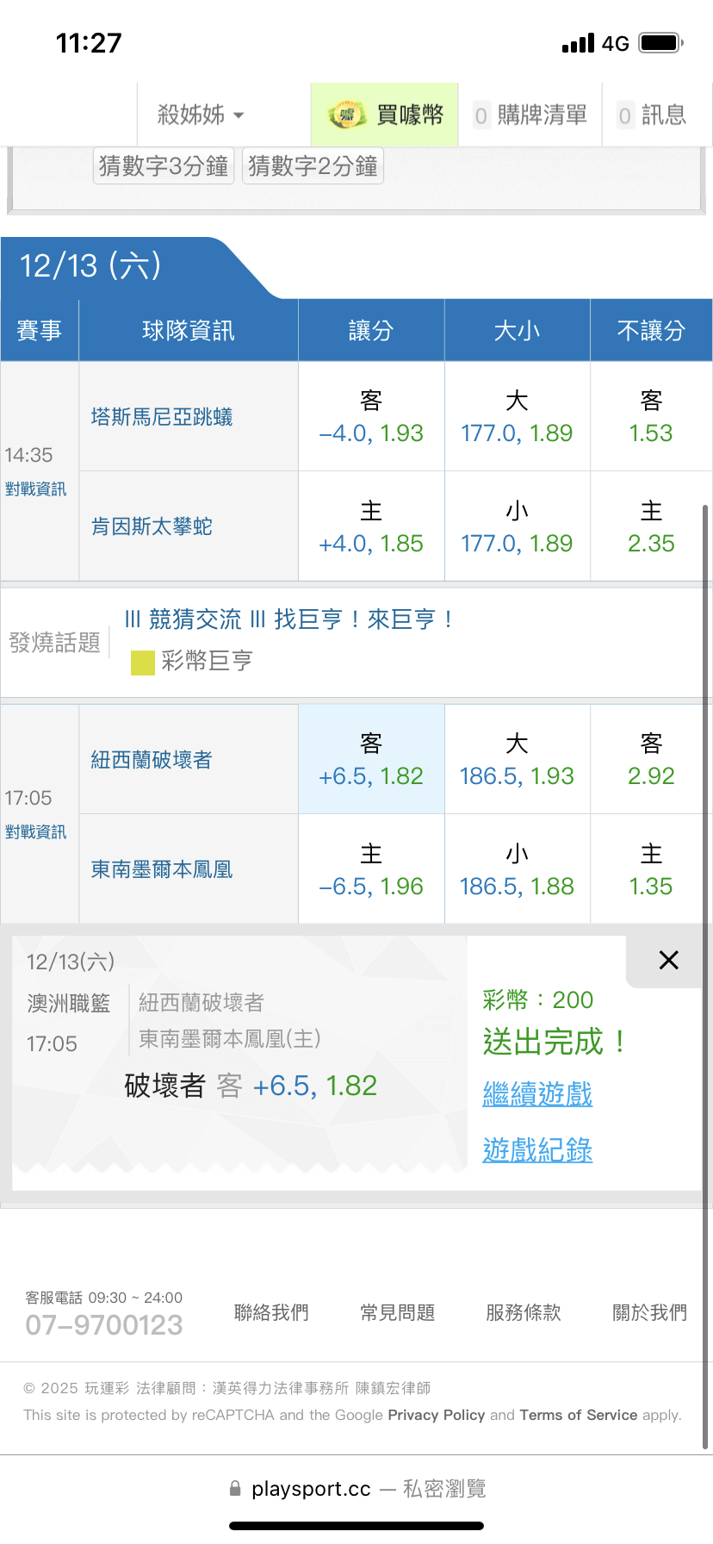Click the 聯絡我們 footer link
713x1544 pixels.
tap(271, 1312)
